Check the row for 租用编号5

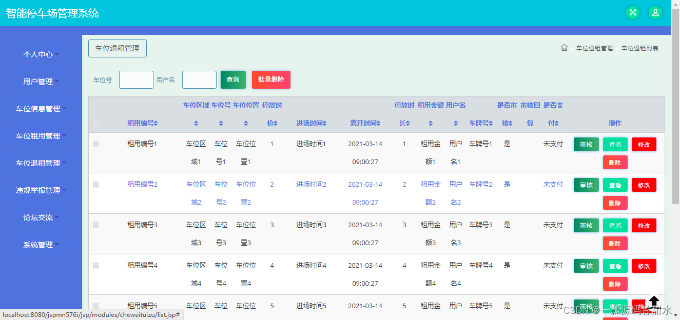pyautogui.click(x=96, y=306)
